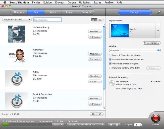Click Modifier... for Nolwenn Leroy
Image resolution: width=164 pixels, height=129 pixels.
click(x=95, y=31)
